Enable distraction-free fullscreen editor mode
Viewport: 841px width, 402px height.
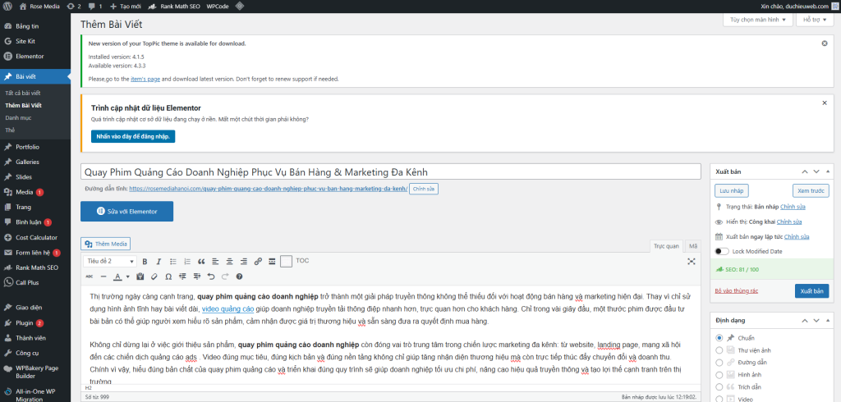click(x=691, y=261)
